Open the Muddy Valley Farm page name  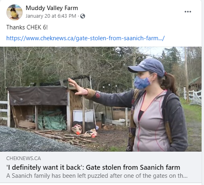pos(52,8)
